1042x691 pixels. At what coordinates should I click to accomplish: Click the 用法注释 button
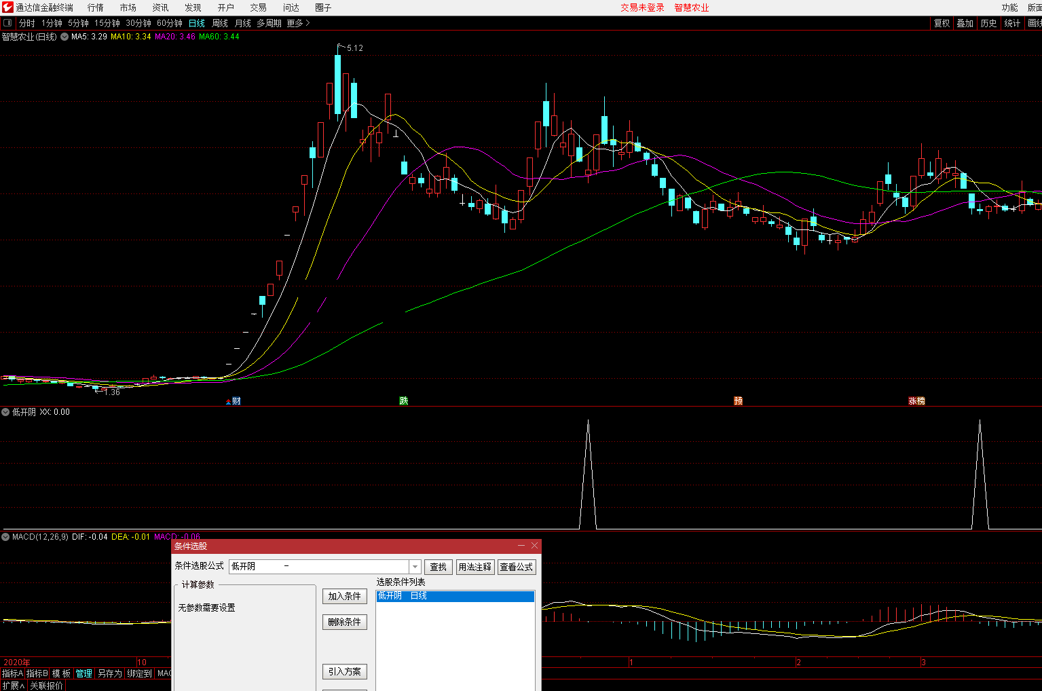click(x=475, y=567)
